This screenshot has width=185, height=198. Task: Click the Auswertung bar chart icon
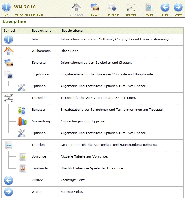[x=22, y=122]
